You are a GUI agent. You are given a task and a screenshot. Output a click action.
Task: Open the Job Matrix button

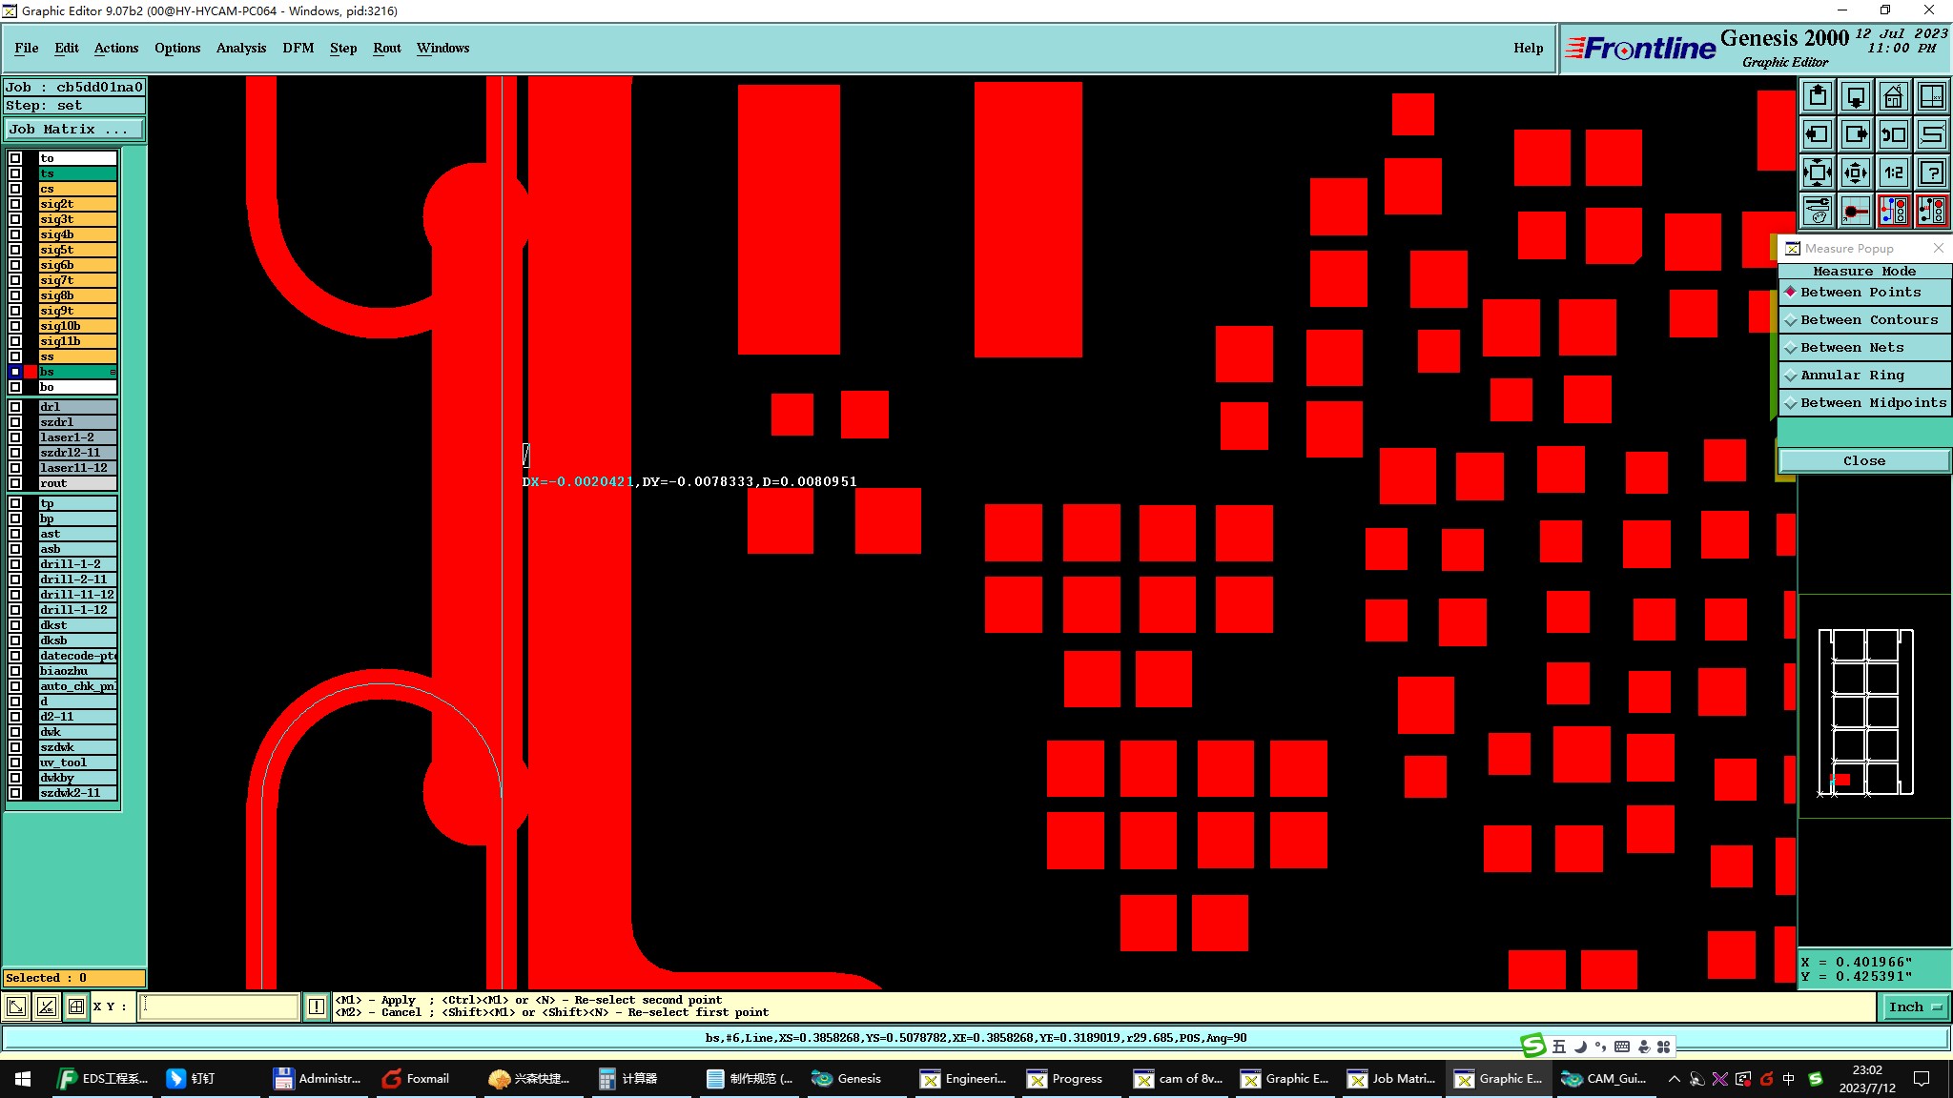point(74,130)
